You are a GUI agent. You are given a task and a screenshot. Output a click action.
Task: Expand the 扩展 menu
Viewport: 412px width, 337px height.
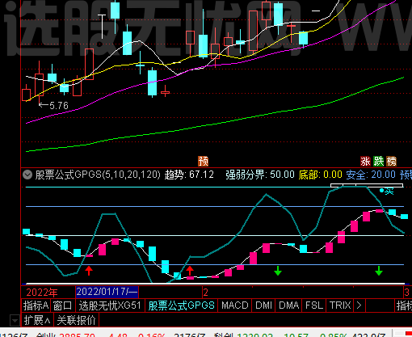coord(37,320)
